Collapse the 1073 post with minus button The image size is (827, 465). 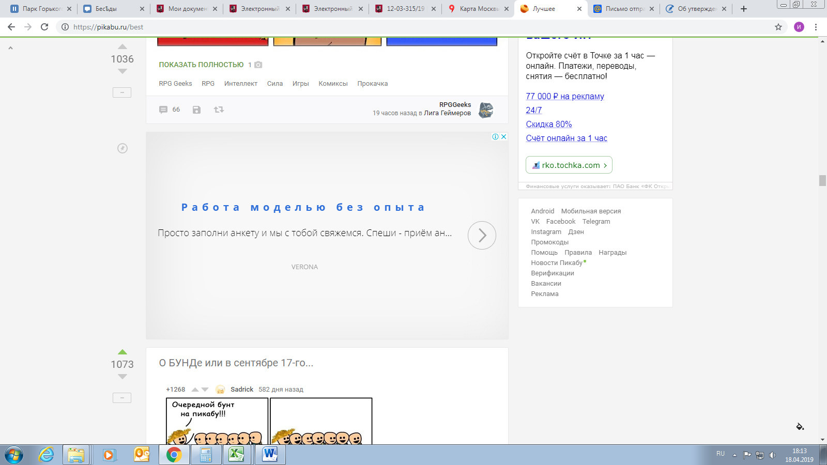pyautogui.click(x=122, y=398)
